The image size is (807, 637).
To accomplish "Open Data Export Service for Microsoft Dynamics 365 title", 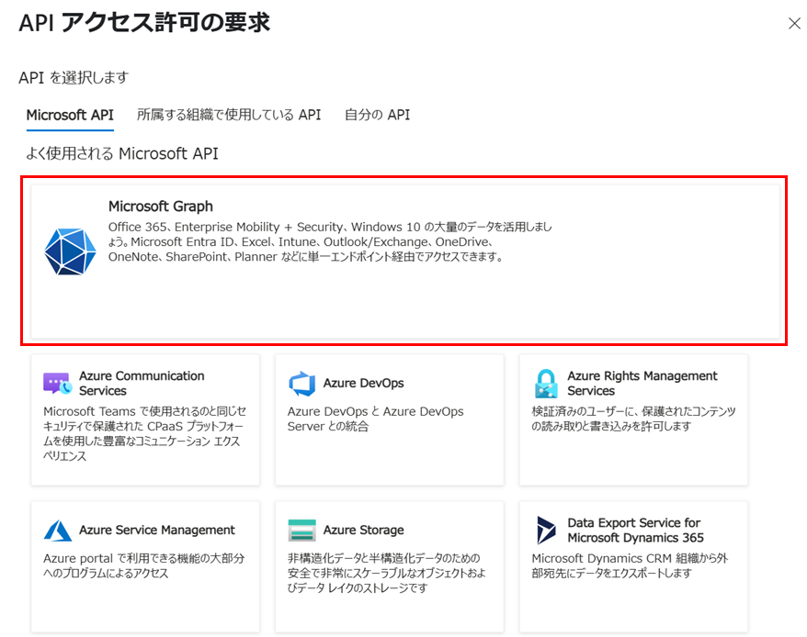I will click(636, 530).
